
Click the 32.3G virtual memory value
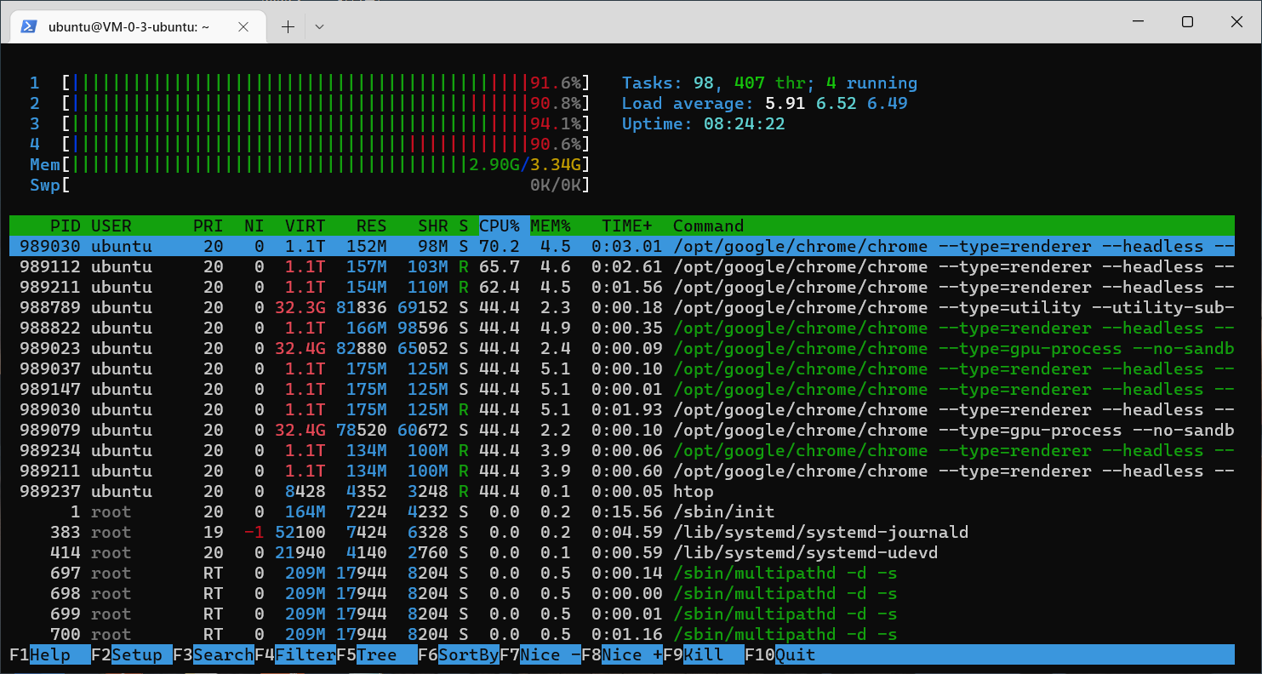point(300,307)
